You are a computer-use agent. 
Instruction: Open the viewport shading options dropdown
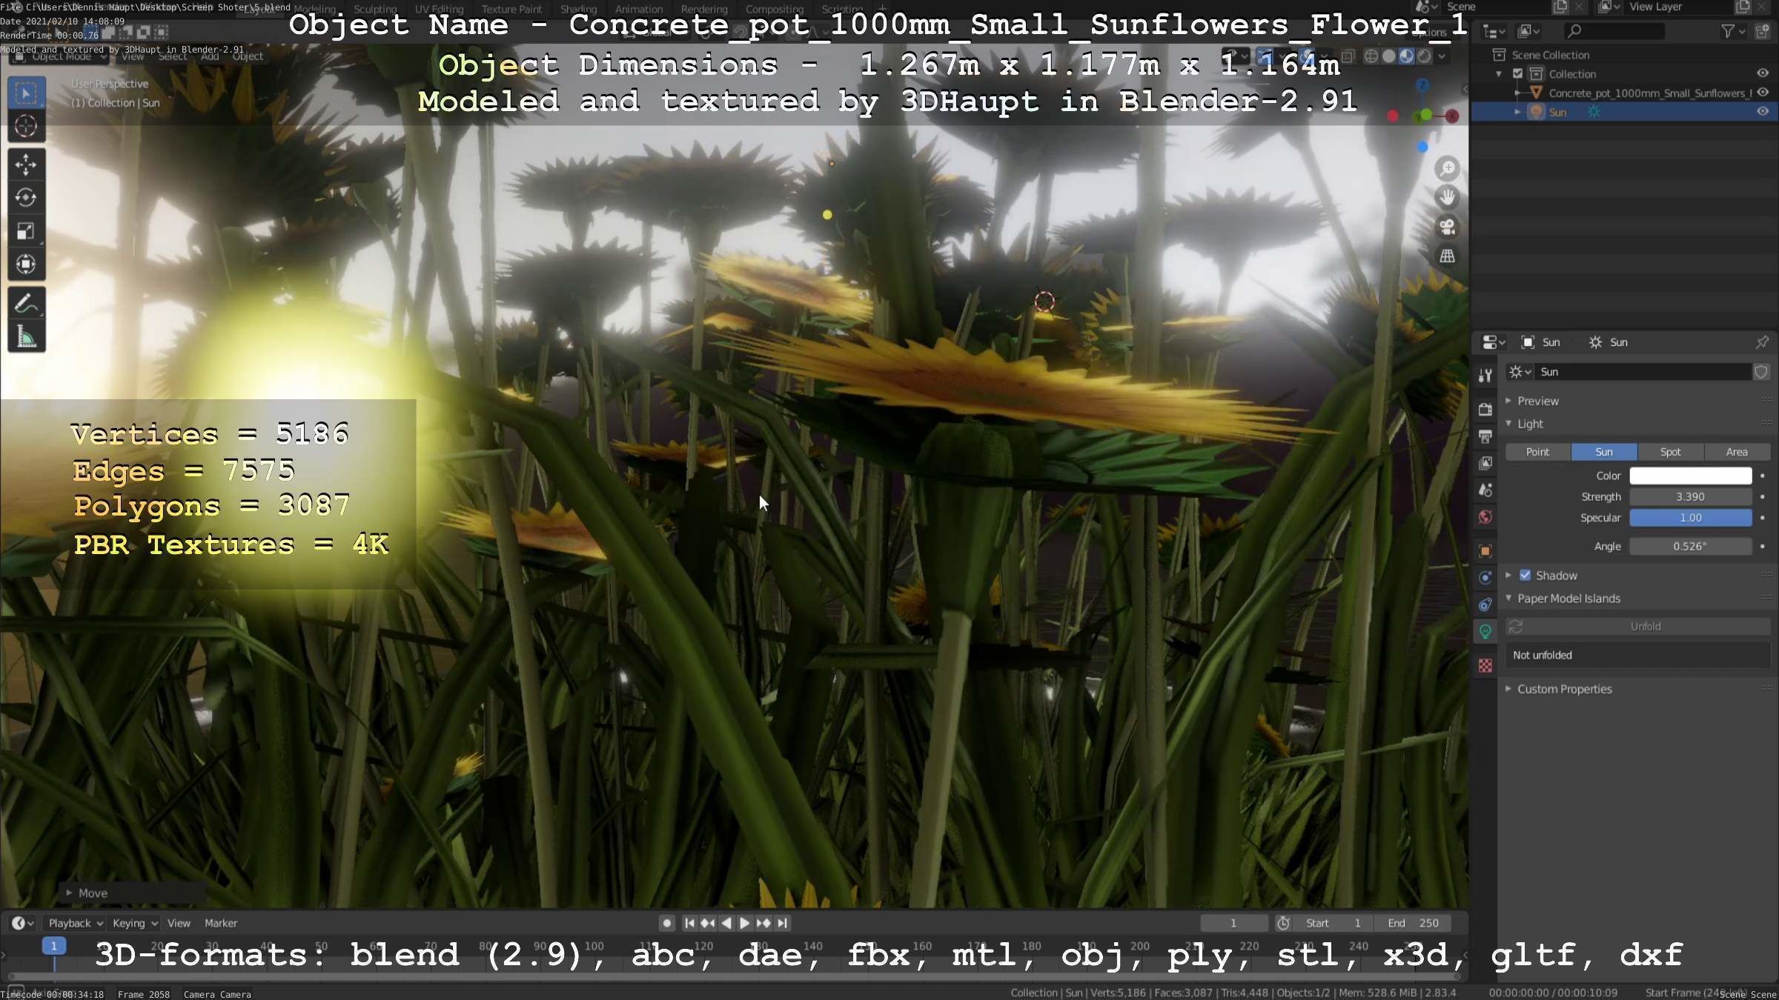coord(1442,56)
